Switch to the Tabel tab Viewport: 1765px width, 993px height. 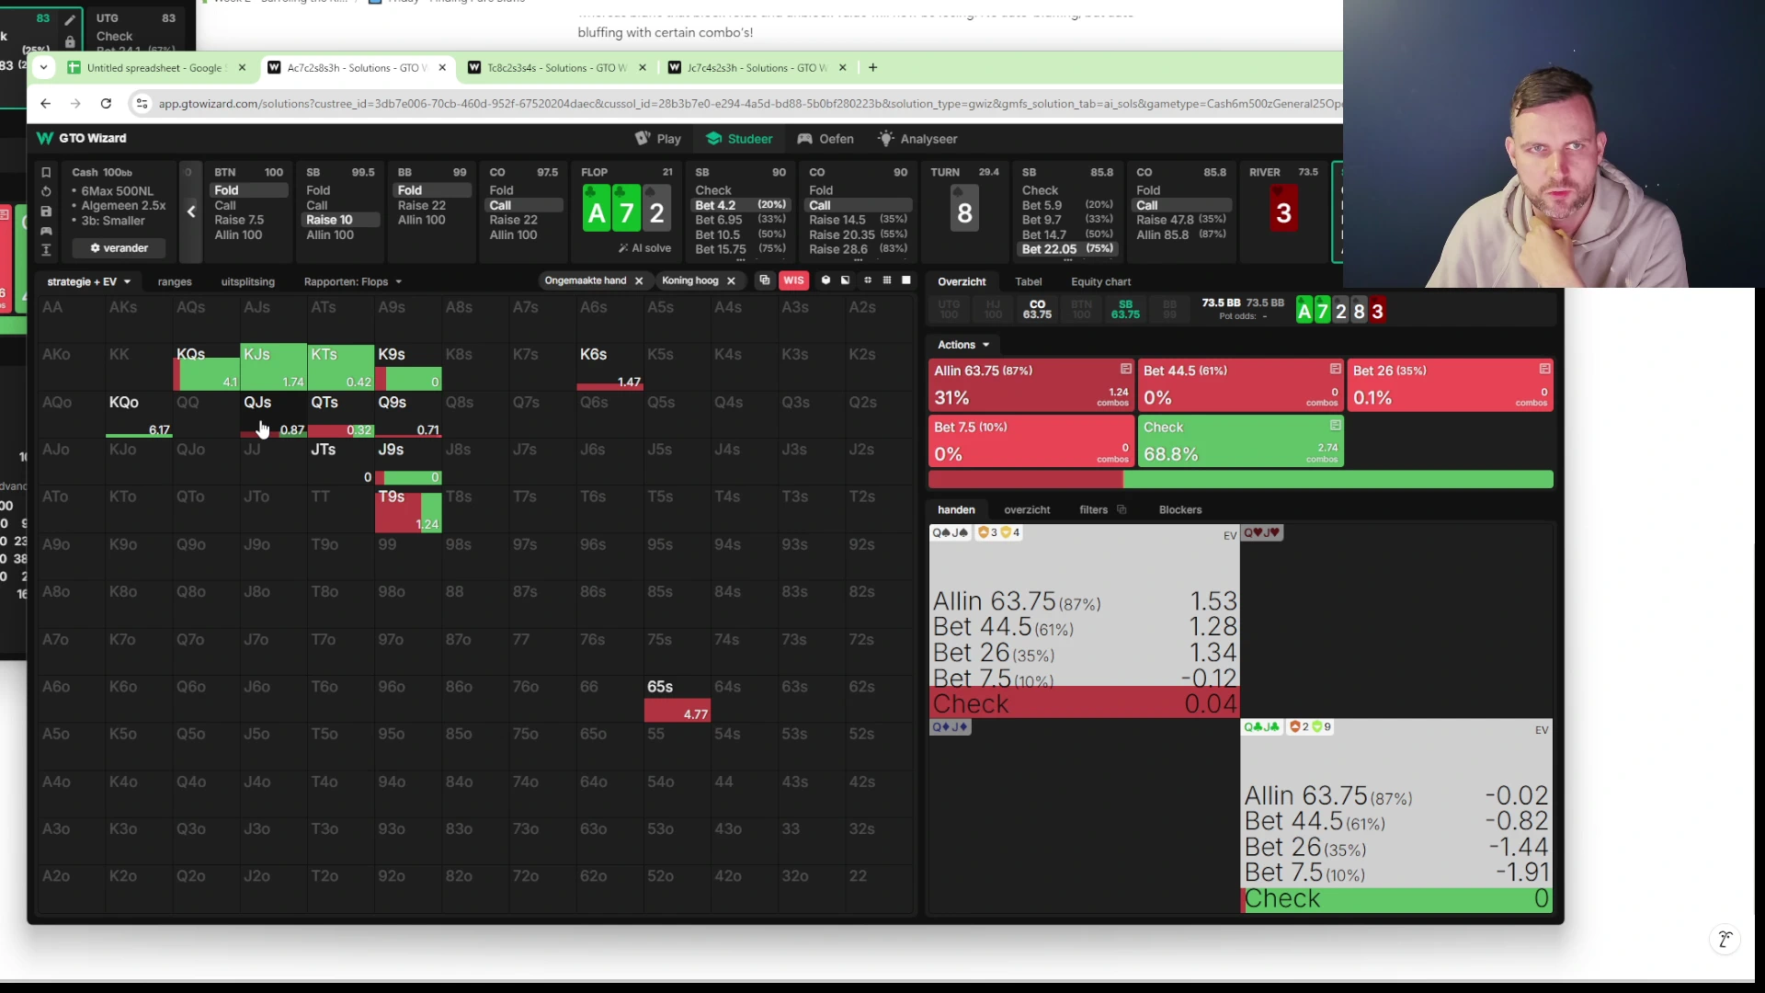point(1028,282)
